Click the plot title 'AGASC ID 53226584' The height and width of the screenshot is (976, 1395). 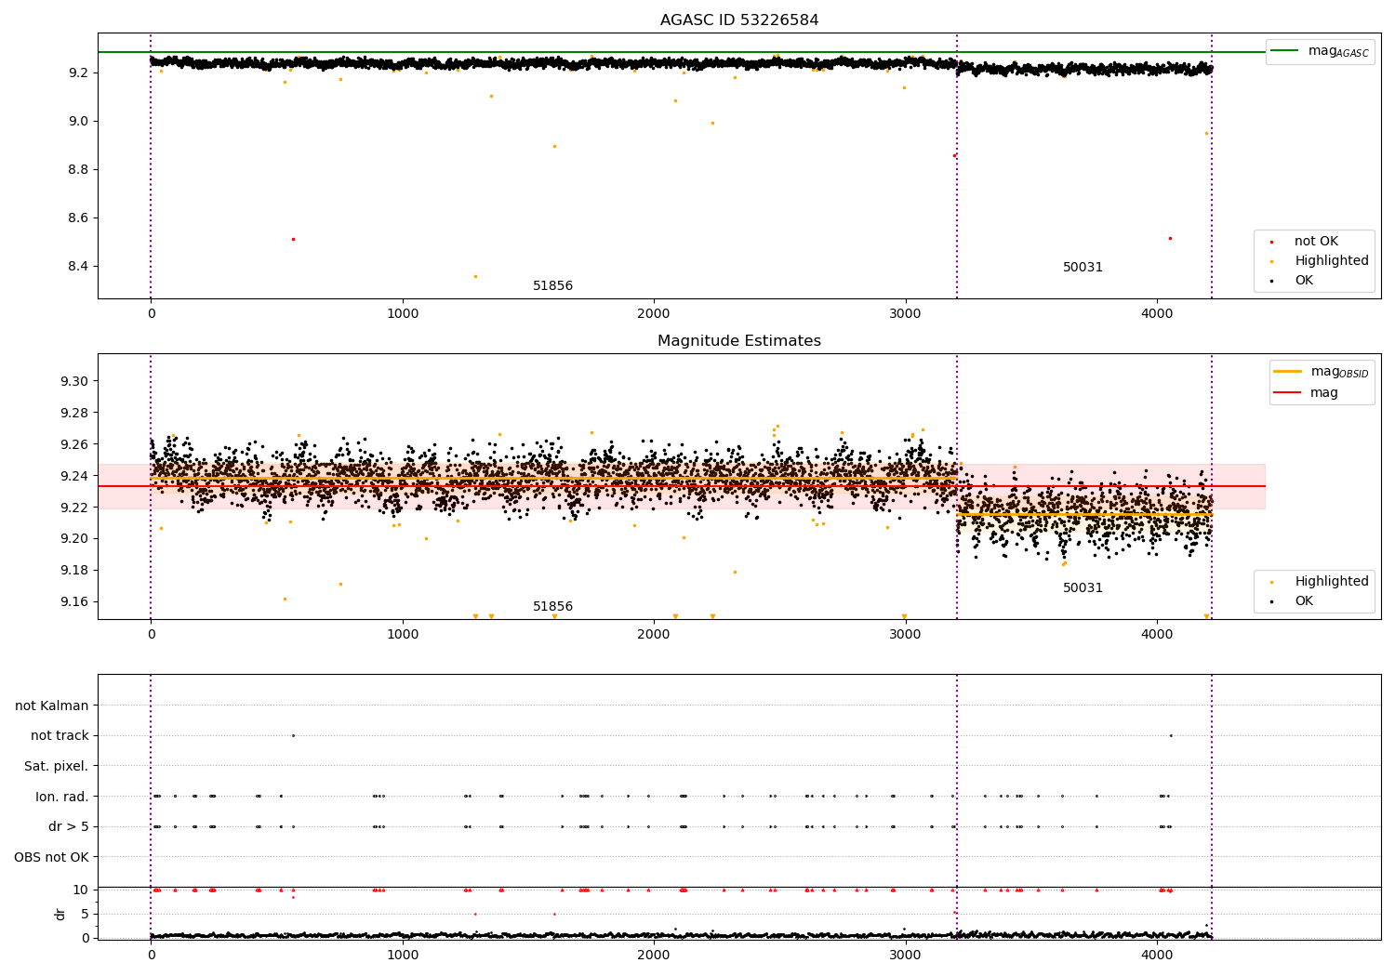(x=739, y=20)
